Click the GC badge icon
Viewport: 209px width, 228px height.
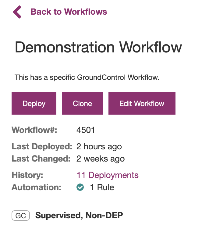point(20,216)
